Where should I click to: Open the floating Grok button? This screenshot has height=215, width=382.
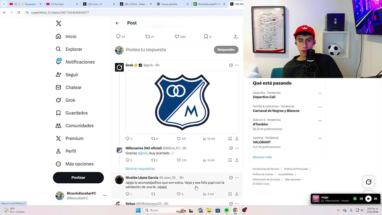tap(369, 182)
